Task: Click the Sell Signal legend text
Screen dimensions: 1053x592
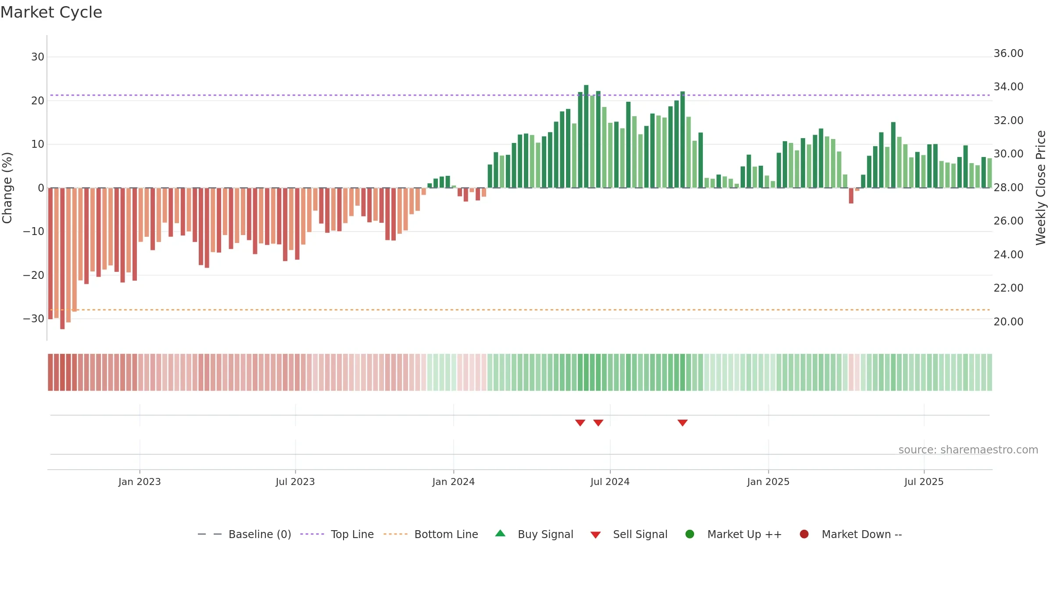Action: click(x=640, y=534)
